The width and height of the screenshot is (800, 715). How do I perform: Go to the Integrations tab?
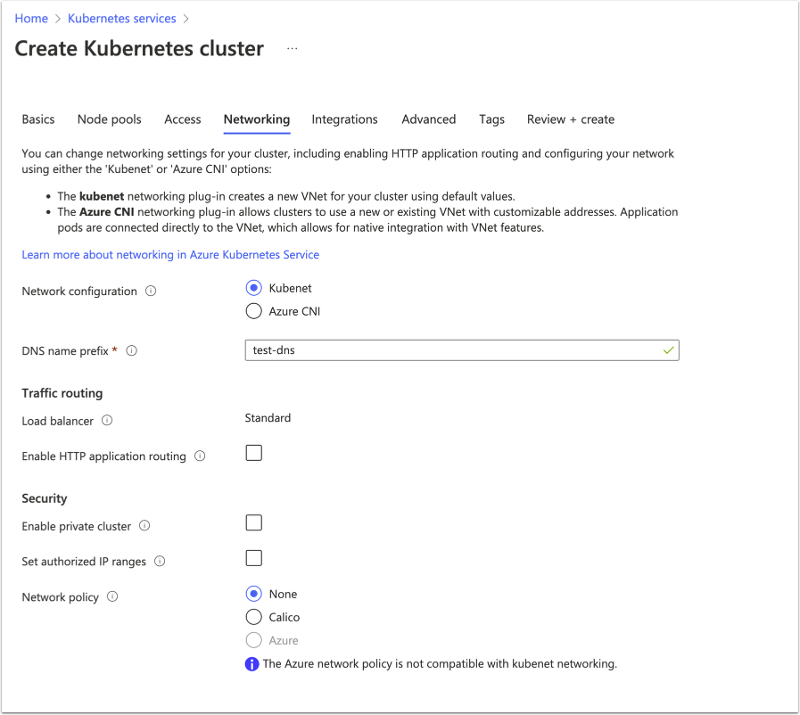[344, 119]
